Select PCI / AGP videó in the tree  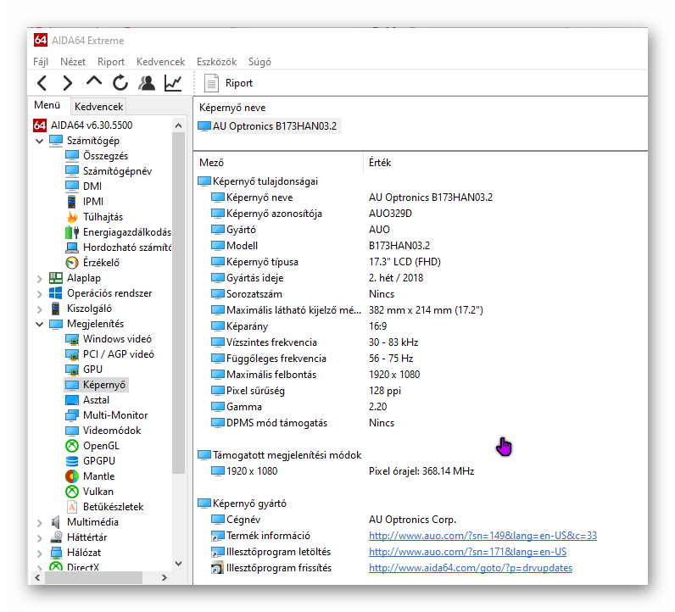119,354
